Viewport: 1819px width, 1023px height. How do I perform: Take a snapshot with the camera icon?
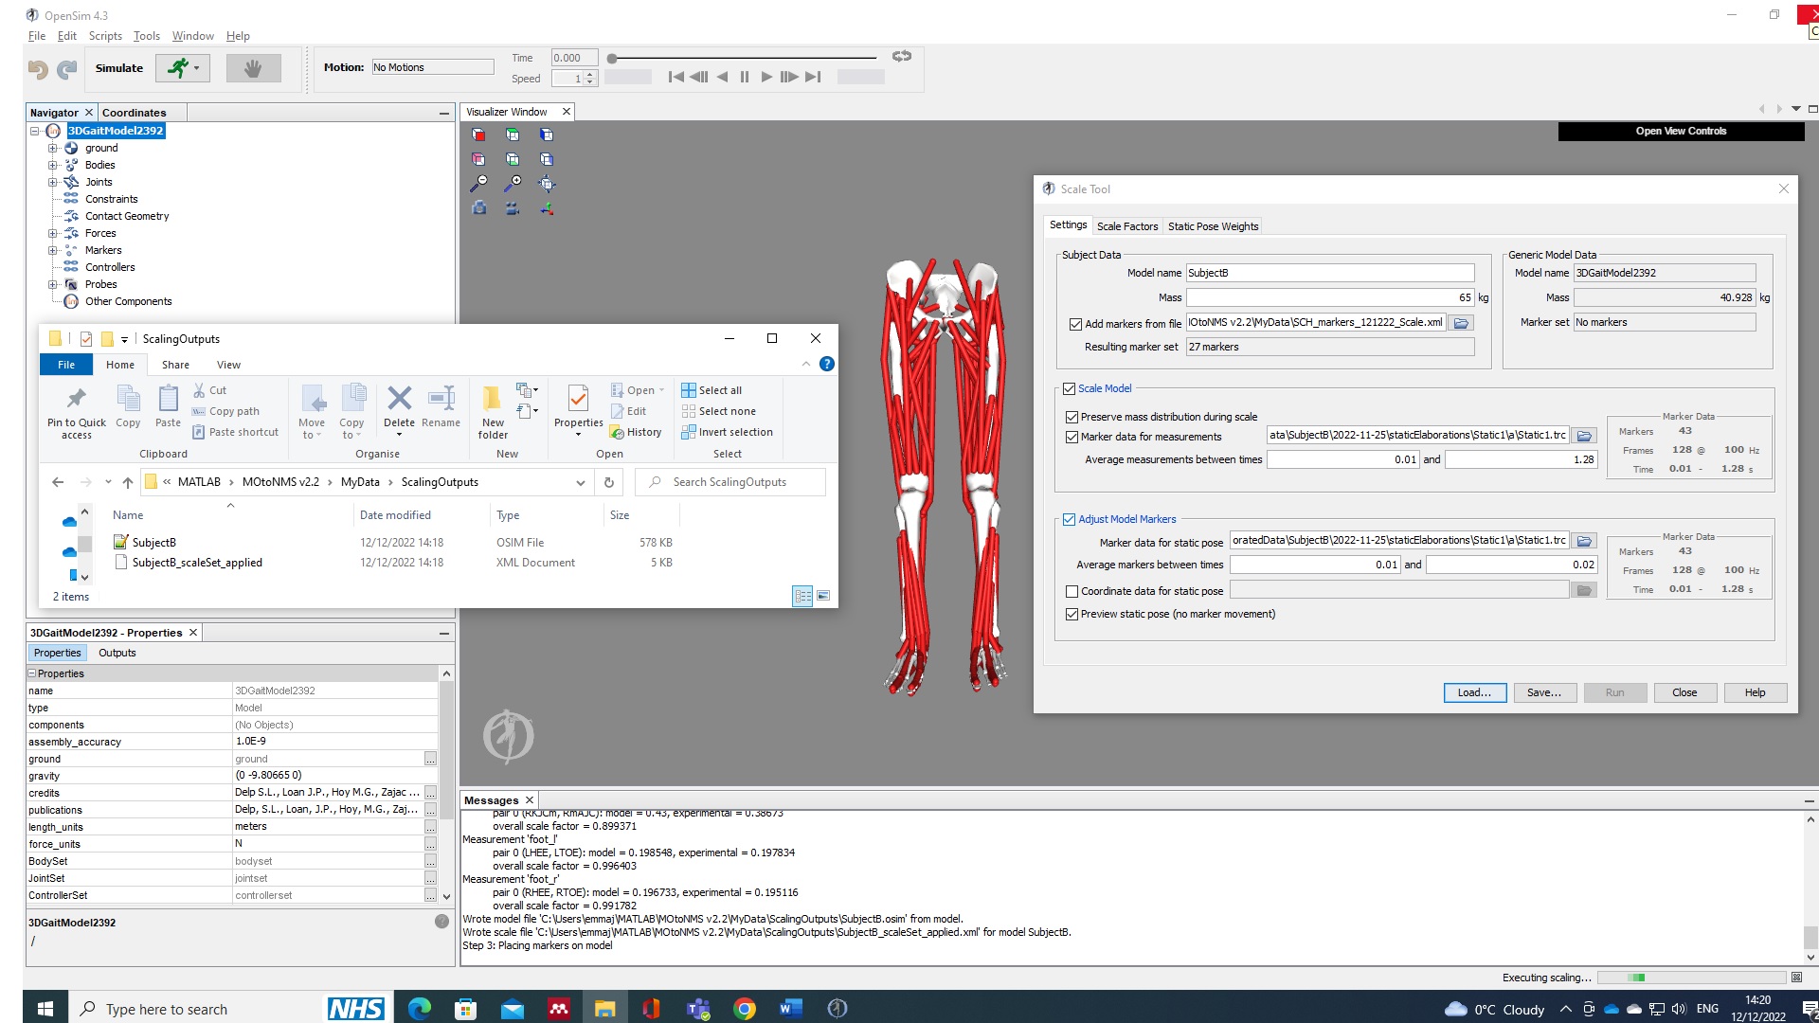point(479,208)
